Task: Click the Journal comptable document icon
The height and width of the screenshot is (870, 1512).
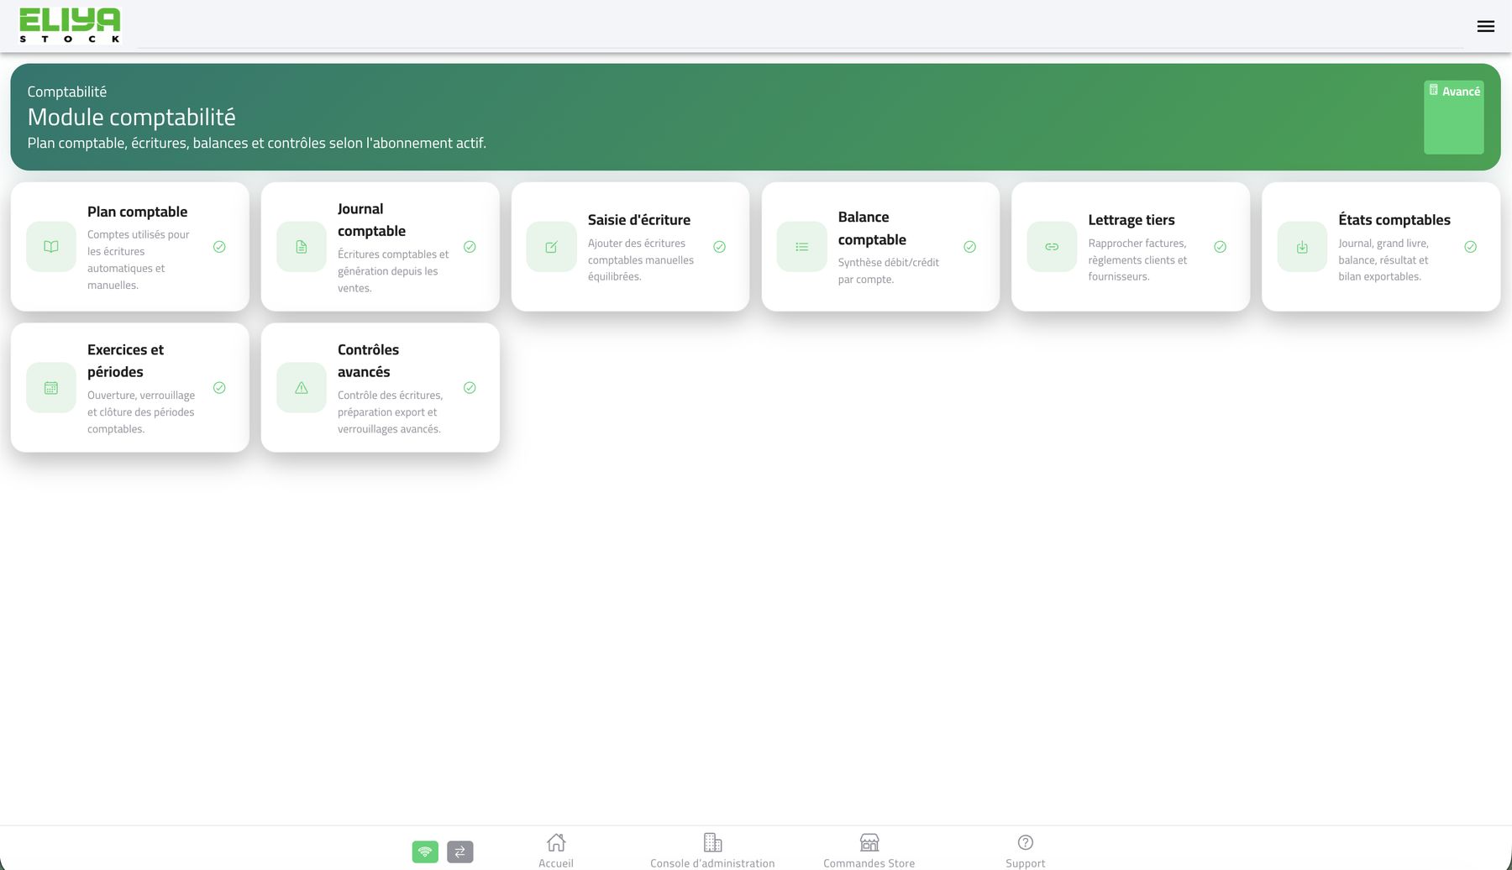Action: click(302, 247)
